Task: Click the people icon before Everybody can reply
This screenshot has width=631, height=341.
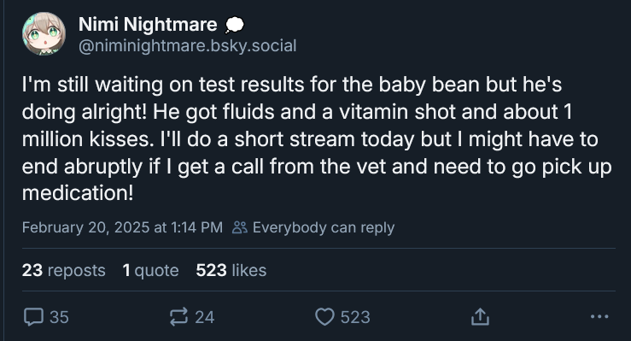Action: click(x=239, y=227)
